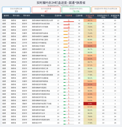Sort by the 网点 column header
Screen dimensions: 122x127
point(43,16)
